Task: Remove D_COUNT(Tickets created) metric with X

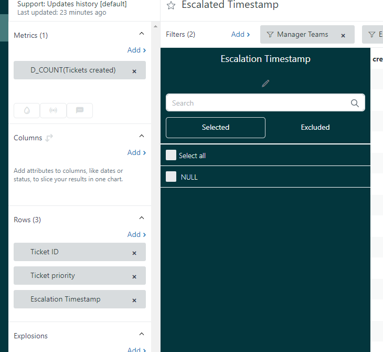Action: (134, 71)
